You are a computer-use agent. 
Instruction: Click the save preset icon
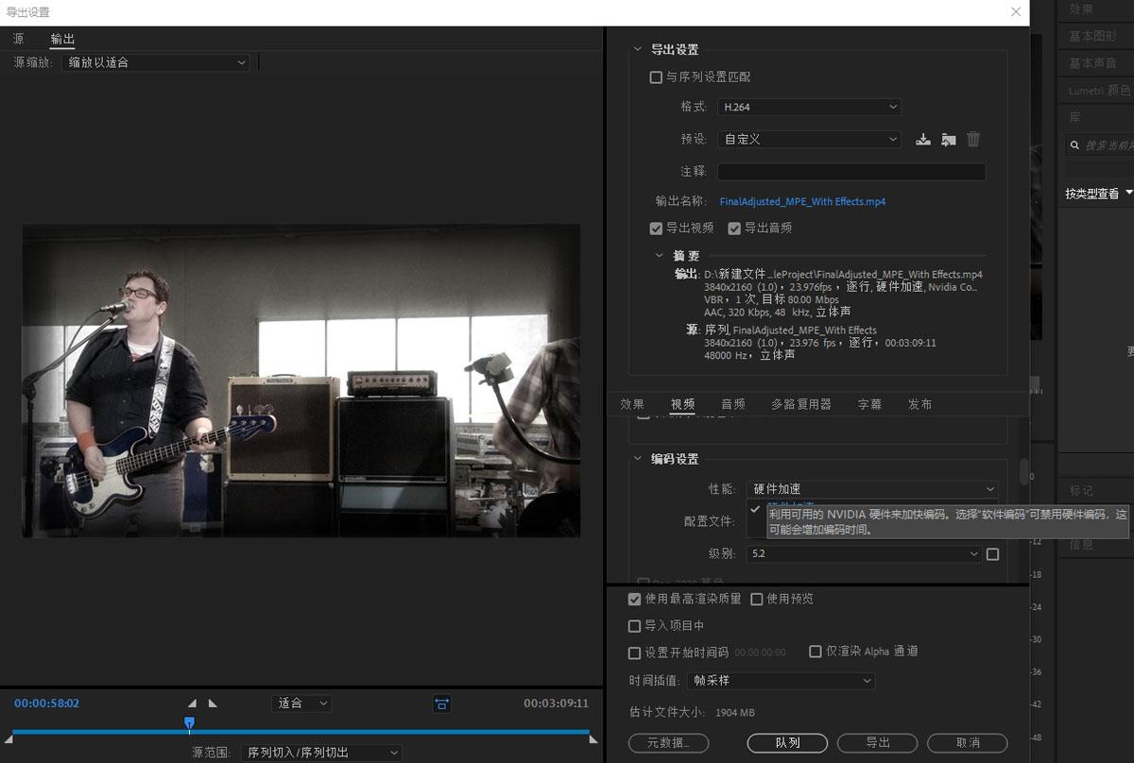(x=923, y=140)
